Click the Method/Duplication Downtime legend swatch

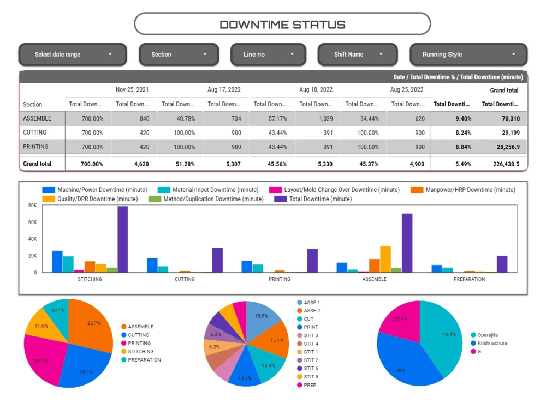point(155,199)
